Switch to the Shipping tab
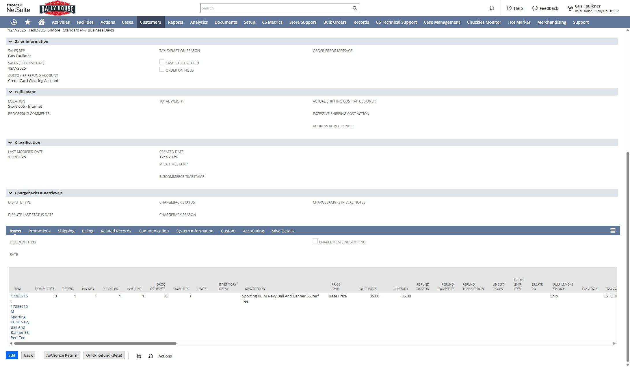Image resolution: width=630 pixels, height=367 pixels. coord(66,231)
